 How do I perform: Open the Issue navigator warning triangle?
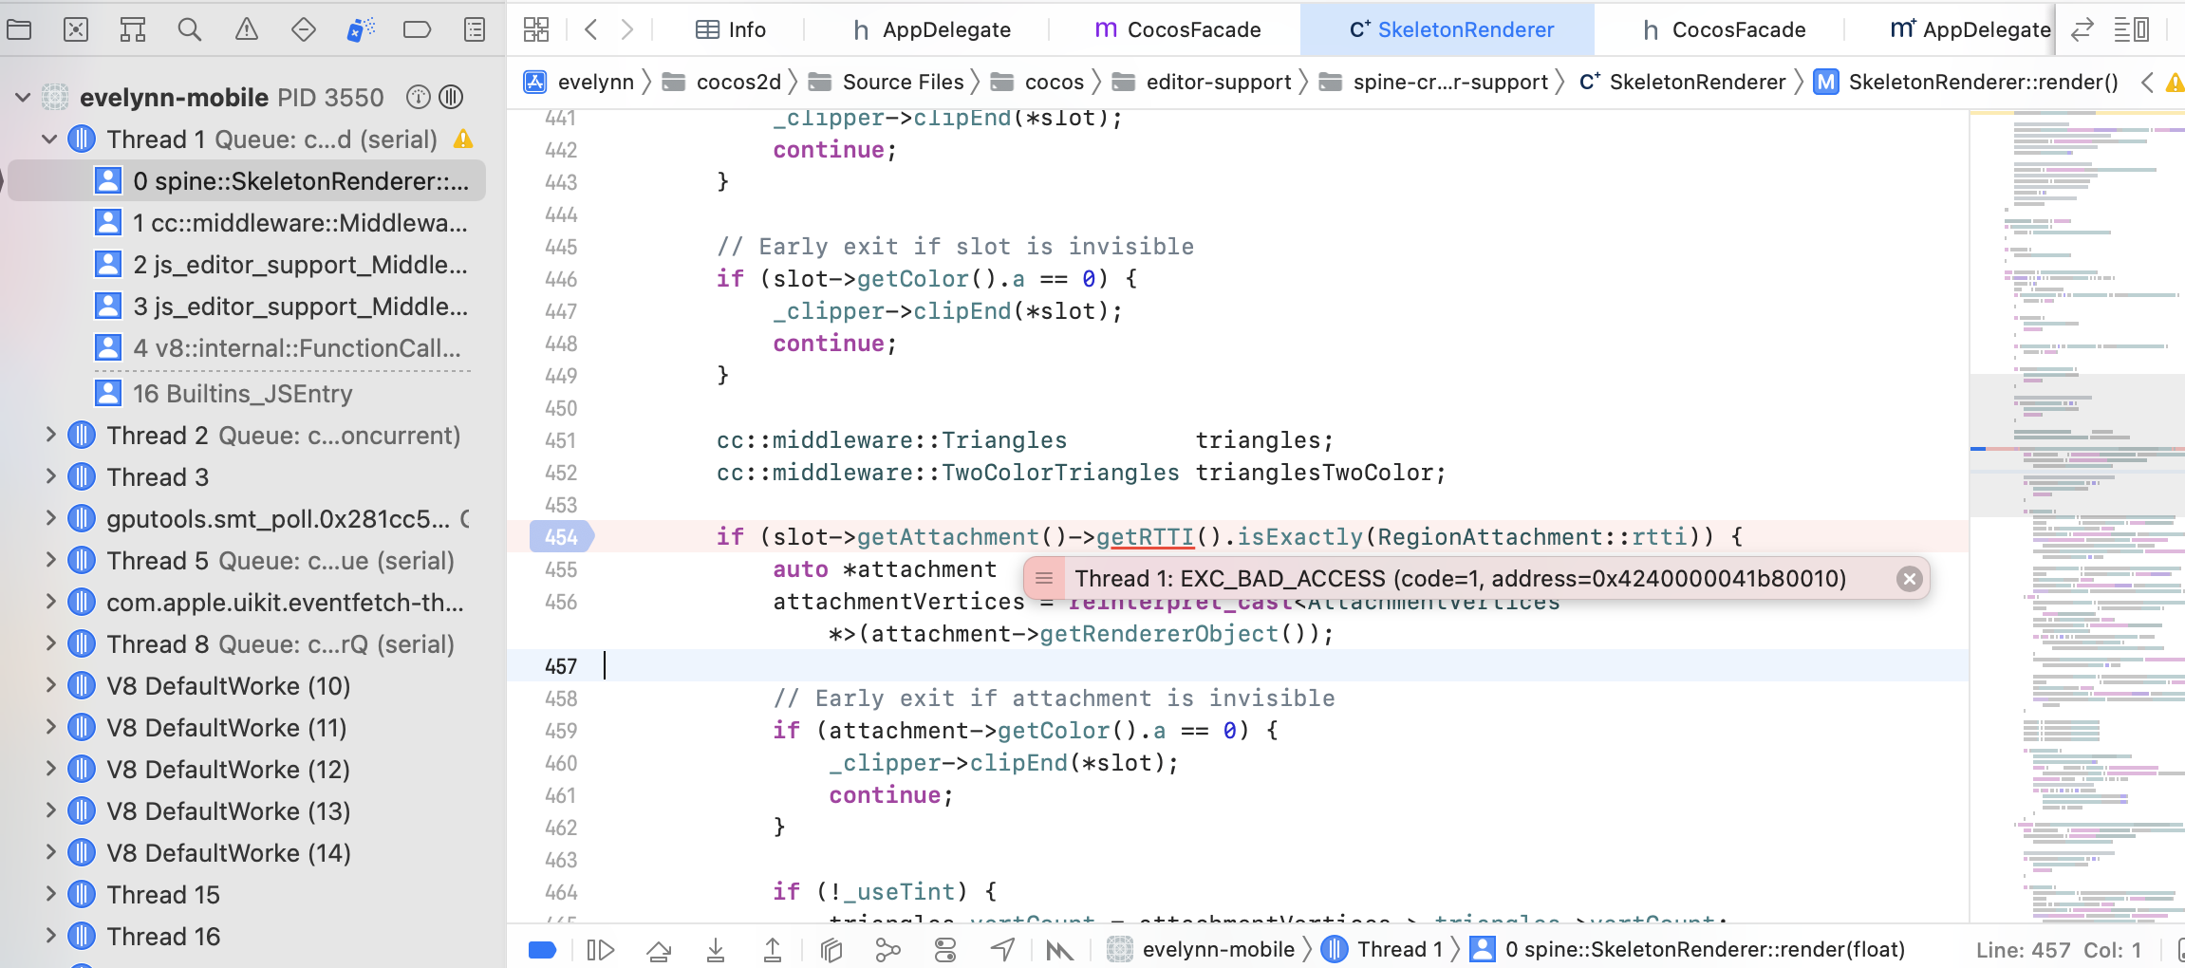tap(247, 29)
